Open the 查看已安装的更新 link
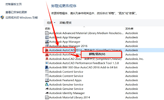 (16, 12)
